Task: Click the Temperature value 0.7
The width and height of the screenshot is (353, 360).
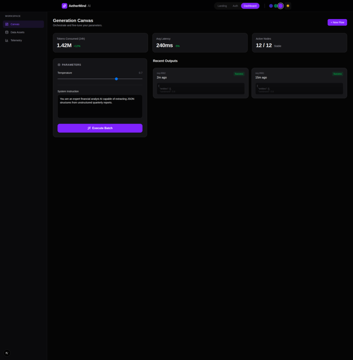Action: pyautogui.click(x=141, y=73)
